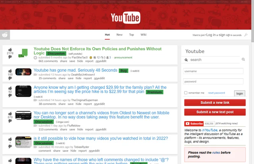Click the Reddit alien home icon

pos(5,34)
